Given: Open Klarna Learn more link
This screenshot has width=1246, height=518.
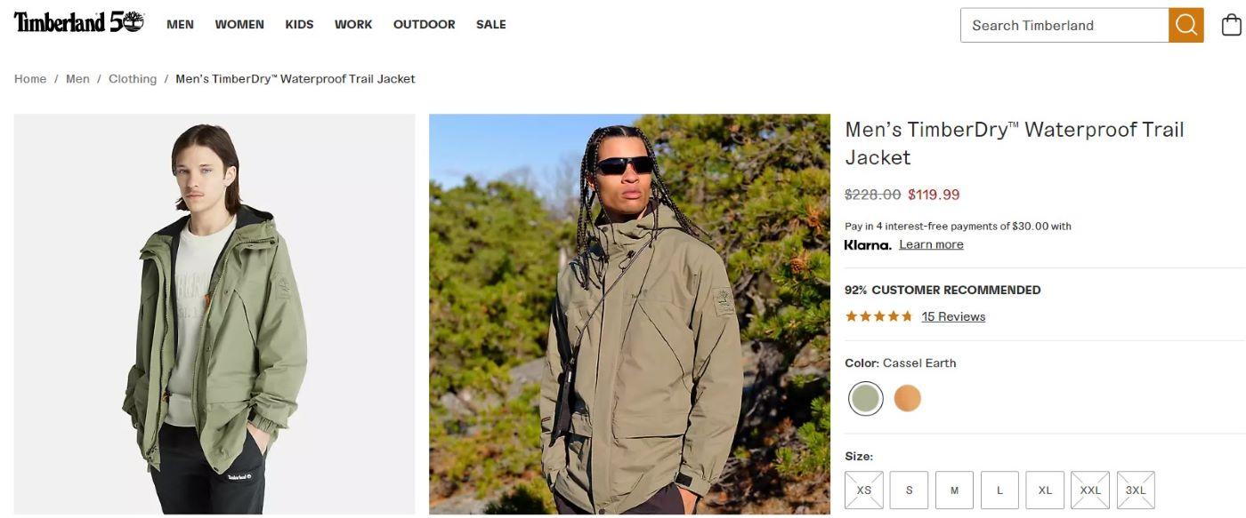Looking at the screenshot, I should click(931, 244).
